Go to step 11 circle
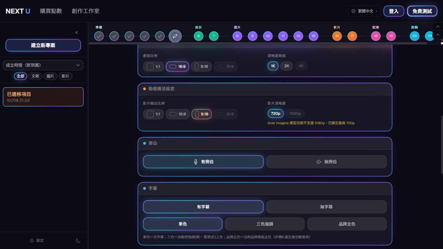The image size is (443, 249). tap(283, 36)
